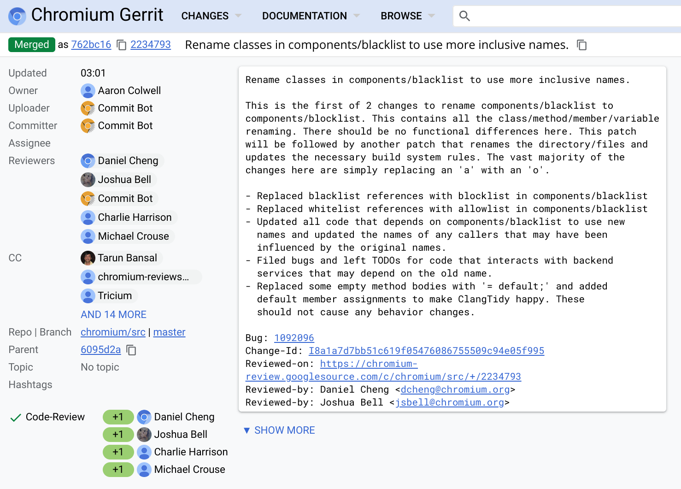The width and height of the screenshot is (681, 489).
Task: Click the search magnifier icon
Action: (464, 16)
